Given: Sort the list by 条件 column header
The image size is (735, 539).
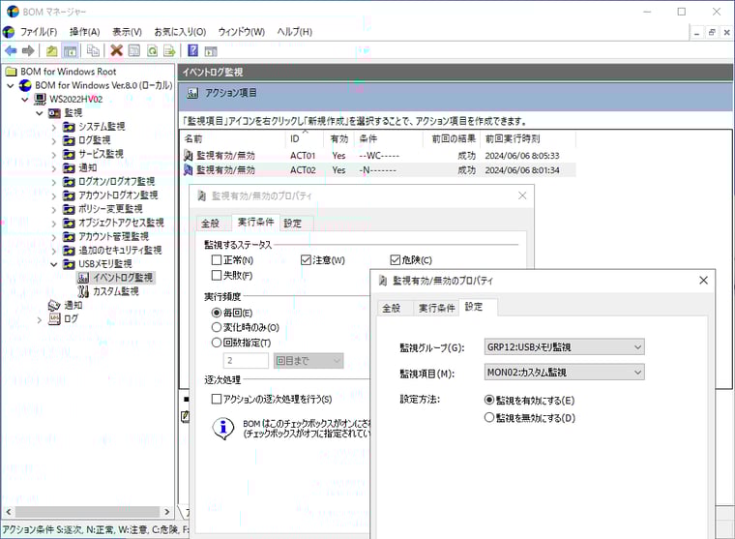Looking at the screenshot, I should pos(389,138).
